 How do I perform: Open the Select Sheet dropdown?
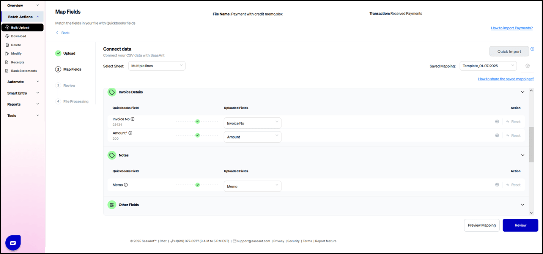[x=156, y=66]
